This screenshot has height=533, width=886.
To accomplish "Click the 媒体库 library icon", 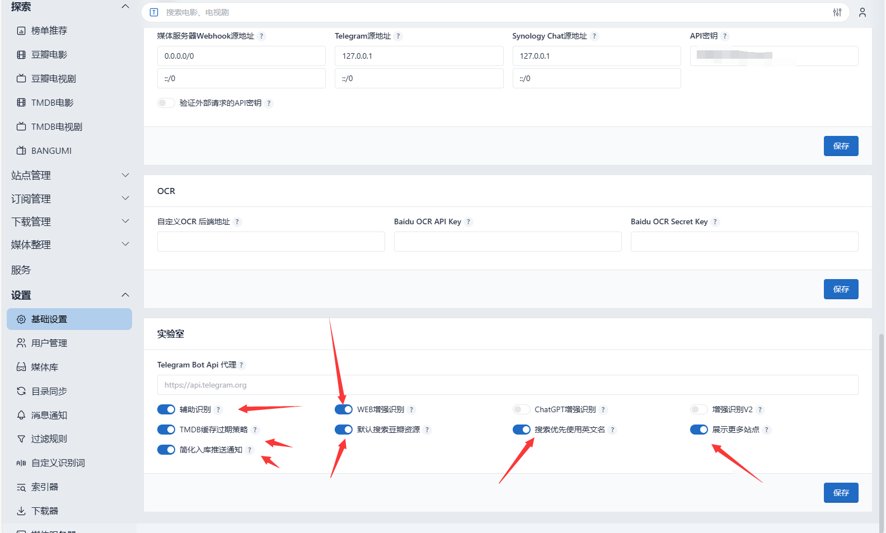I will point(21,367).
